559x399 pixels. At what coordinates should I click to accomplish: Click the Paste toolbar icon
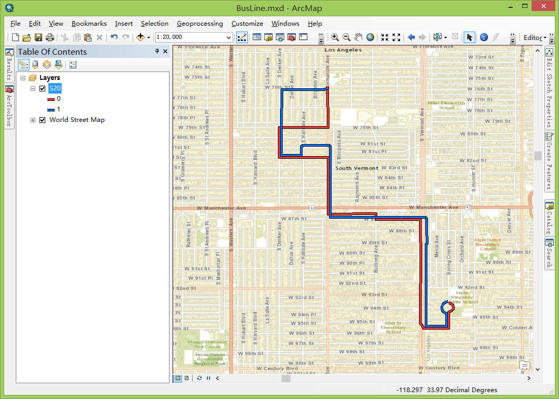click(88, 37)
